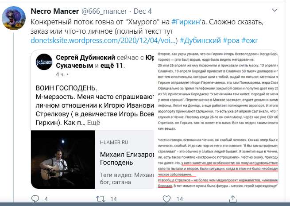Expand the post text with Ещё
Screen dimensions: 290x206
click(x=93, y=123)
